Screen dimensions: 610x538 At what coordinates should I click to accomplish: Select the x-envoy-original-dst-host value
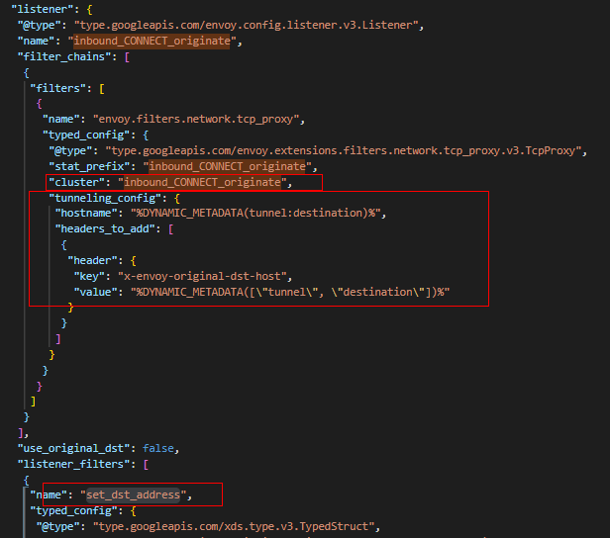click(x=202, y=276)
